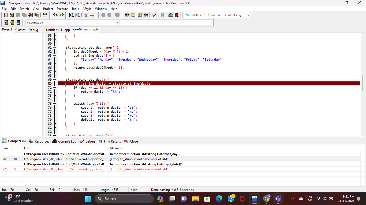Open Google Chrome from the taskbar
This screenshot has height=205, width=366.
click(267, 199)
